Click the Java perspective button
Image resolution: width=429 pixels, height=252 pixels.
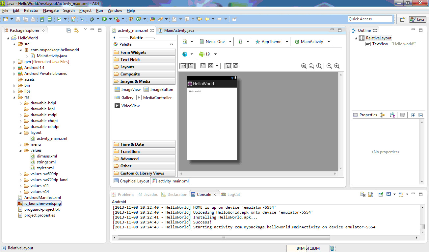417,19
